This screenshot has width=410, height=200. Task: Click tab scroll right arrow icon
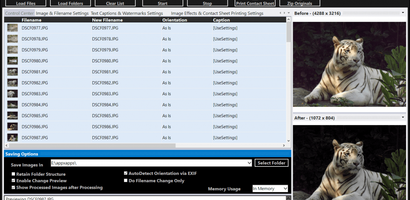(284, 13)
